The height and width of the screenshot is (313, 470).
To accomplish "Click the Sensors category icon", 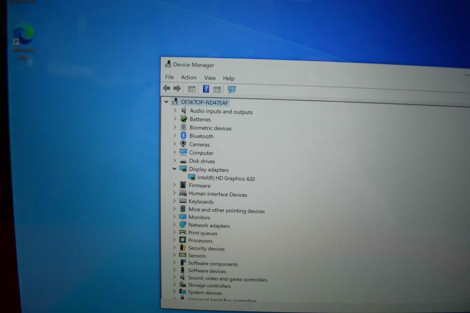I will point(182,255).
